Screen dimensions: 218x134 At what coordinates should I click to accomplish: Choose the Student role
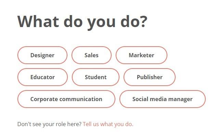(96, 77)
